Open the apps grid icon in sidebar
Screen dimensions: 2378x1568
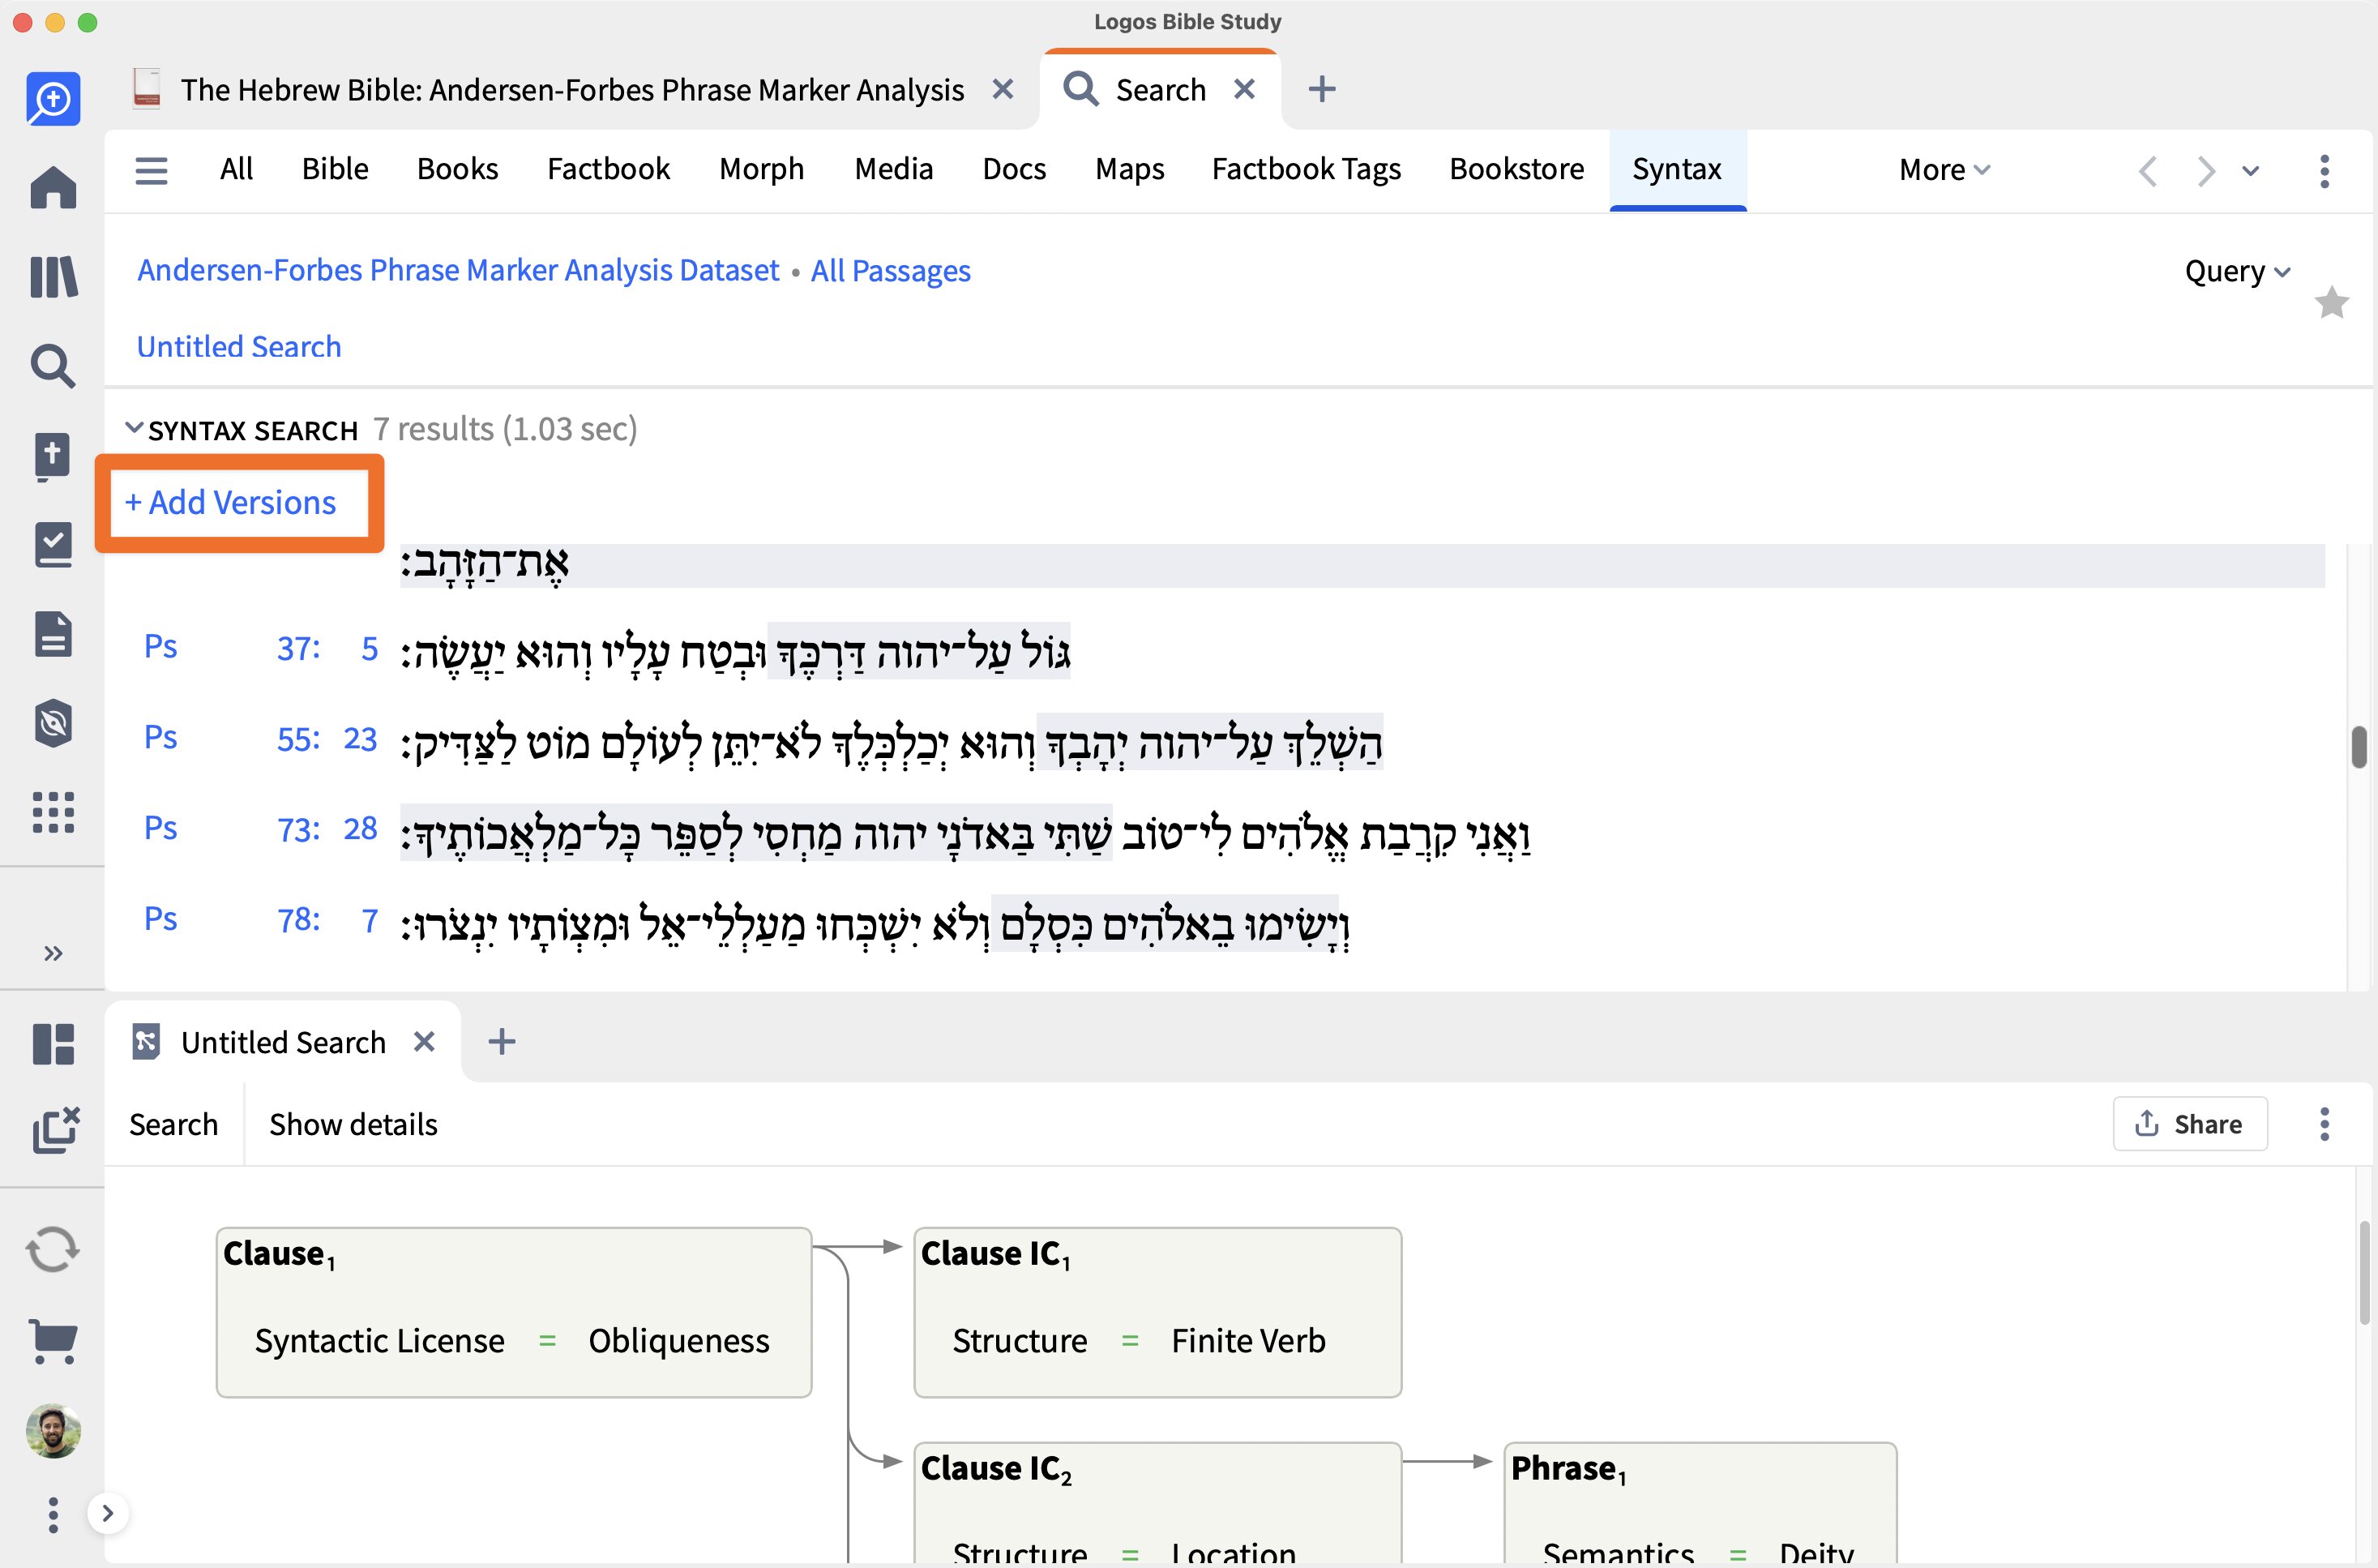[x=53, y=812]
